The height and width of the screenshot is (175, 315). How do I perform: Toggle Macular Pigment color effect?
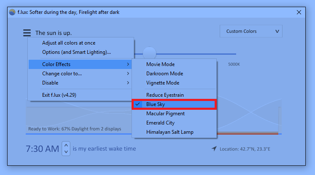pos(174,114)
